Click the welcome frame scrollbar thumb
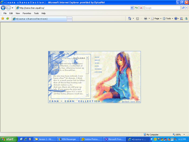This screenshot has width=189, height=142. (x=87, y=67)
